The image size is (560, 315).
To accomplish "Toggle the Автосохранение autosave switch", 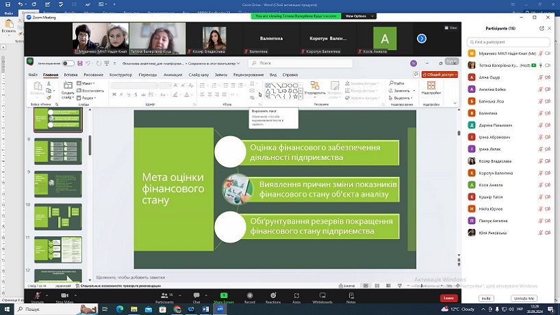I will (68, 64).
